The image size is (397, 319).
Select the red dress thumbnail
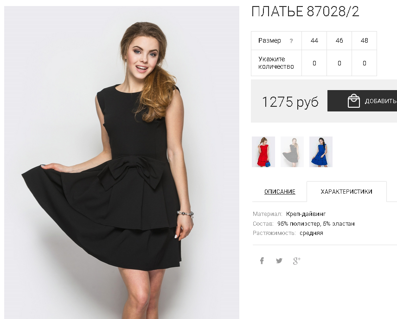pyautogui.click(x=263, y=152)
